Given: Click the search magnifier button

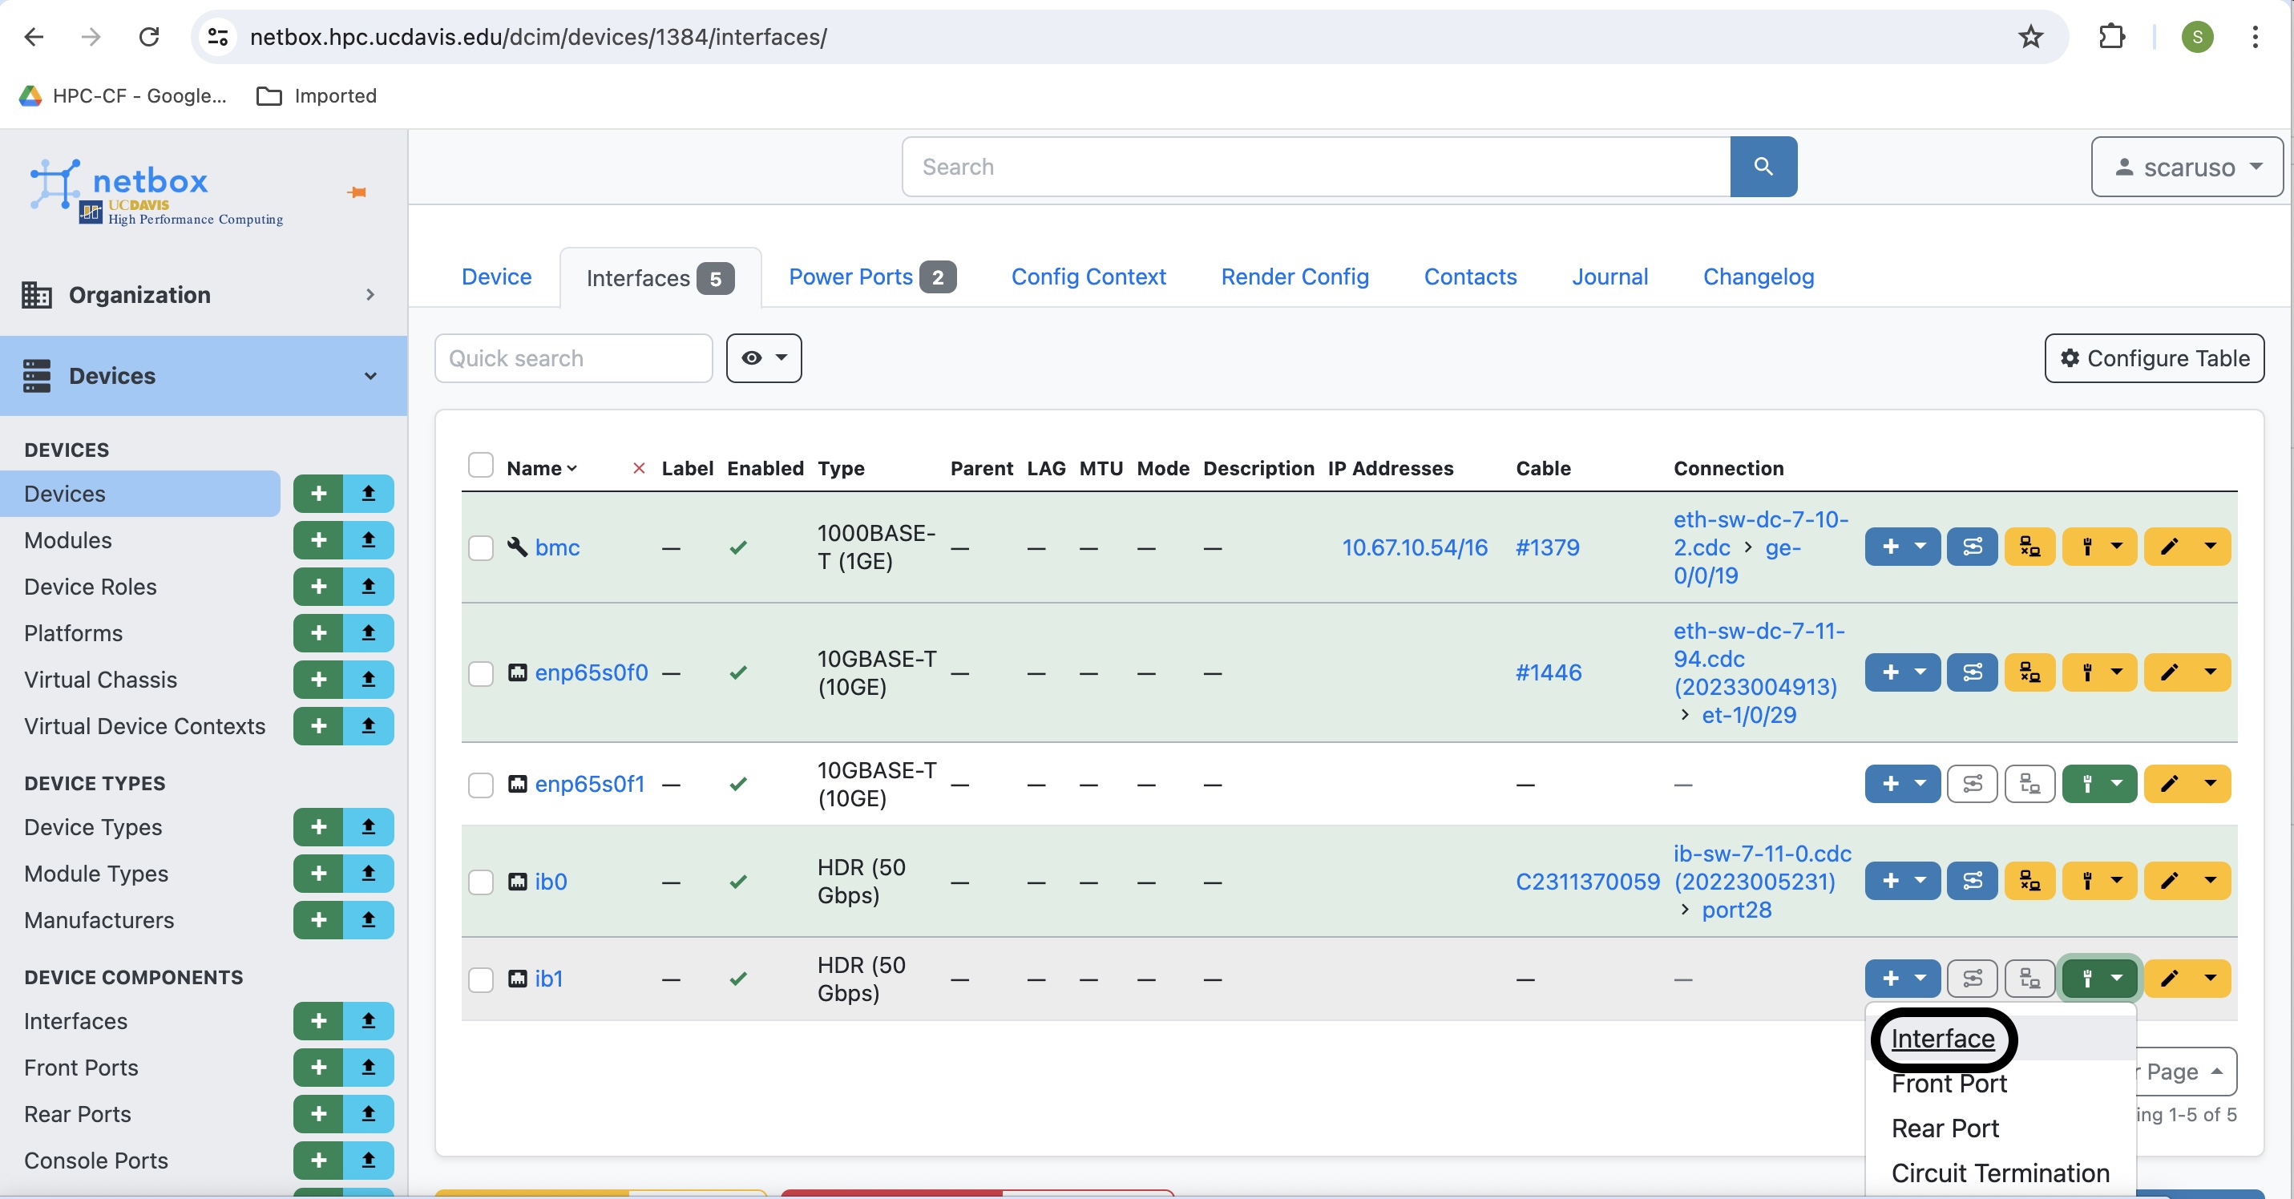Looking at the screenshot, I should [x=1763, y=167].
